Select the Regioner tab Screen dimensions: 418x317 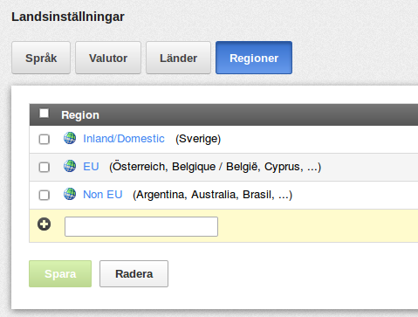pos(254,58)
